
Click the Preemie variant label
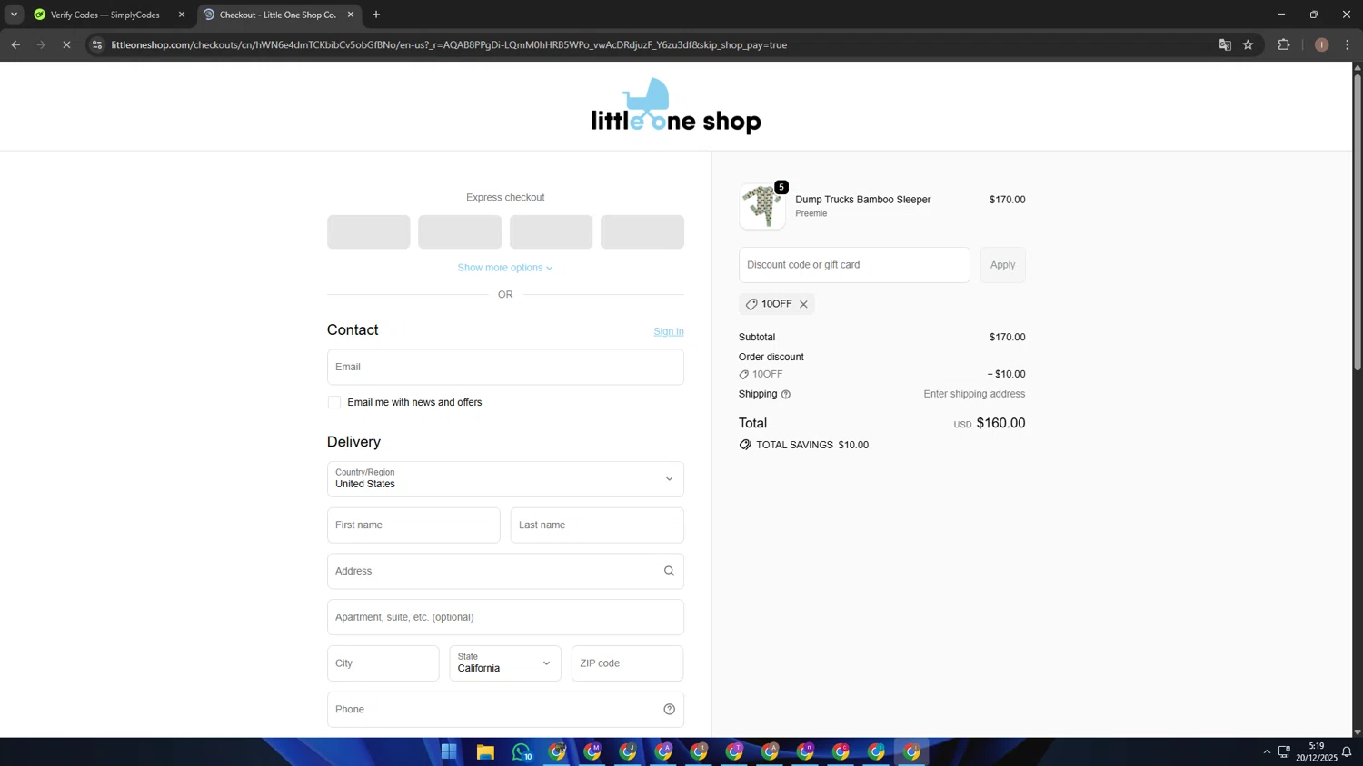[811, 214]
